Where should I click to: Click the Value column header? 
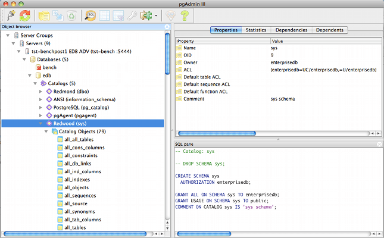pyautogui.click(x=326, y=41)
